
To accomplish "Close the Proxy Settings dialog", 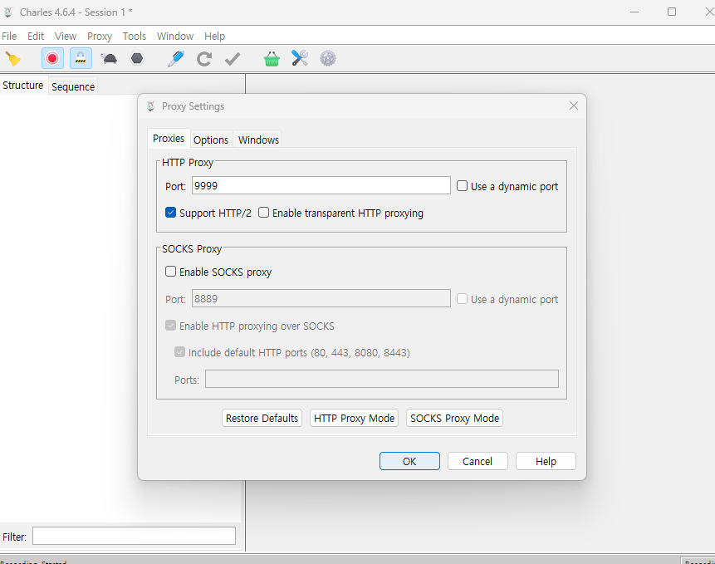I will coord(574,105).
